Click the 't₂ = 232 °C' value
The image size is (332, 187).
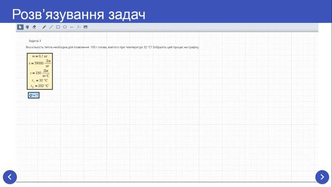click(40, 86)
